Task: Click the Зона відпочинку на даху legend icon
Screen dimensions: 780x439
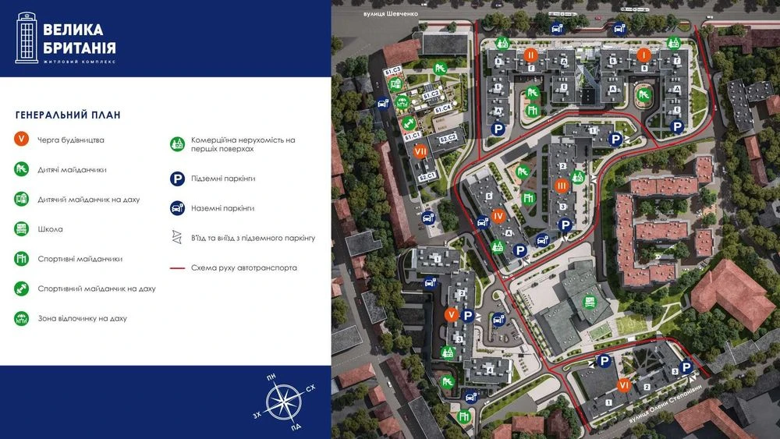Action: pyautogui.click(x=21, y=318)
